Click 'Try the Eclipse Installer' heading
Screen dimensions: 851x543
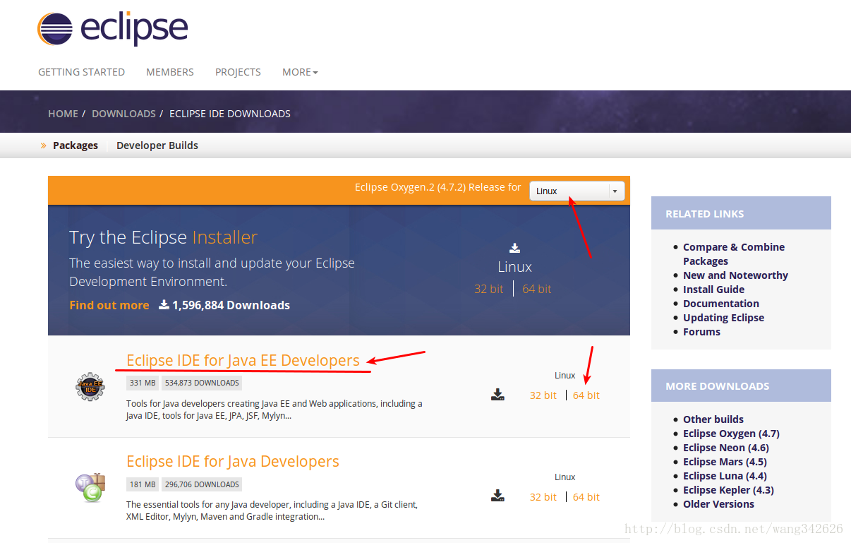[164, 237]
